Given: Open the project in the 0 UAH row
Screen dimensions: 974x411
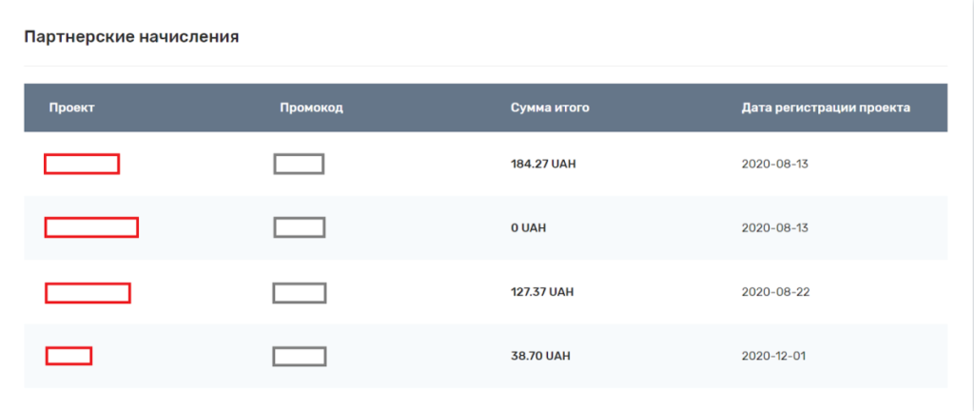Looking at the screenshot, I should 91,227.
